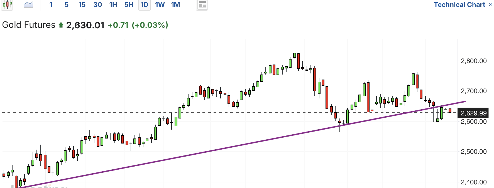494x188 pixels.
Task: Select the 1-minute timeframe
Action: pyautogui.click(x=51, y=5)
